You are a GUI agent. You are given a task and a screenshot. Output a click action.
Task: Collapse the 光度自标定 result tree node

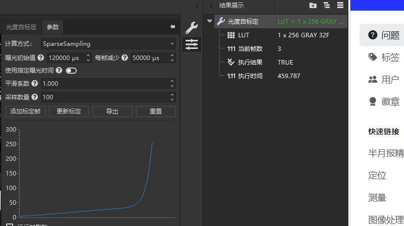tap(209, 21)
